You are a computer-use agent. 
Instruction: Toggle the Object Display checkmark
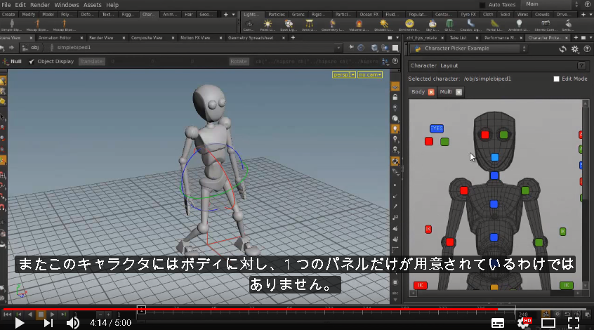click(32, 61)
